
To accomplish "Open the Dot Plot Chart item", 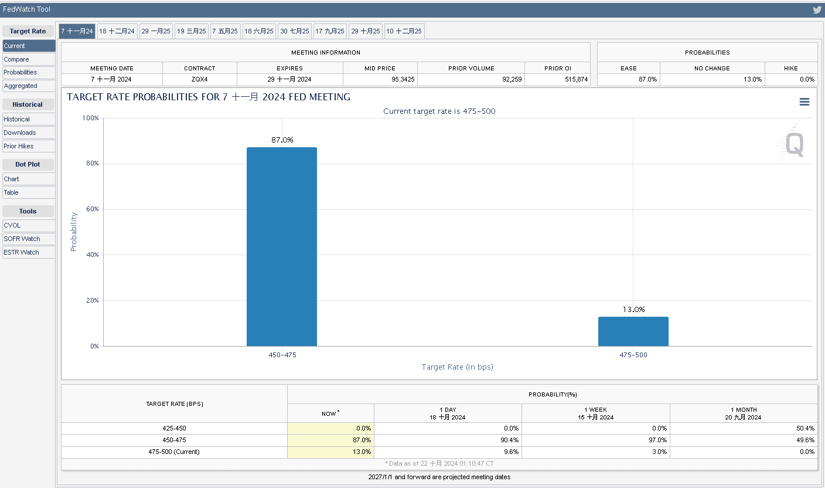I will tap(29, 179).
